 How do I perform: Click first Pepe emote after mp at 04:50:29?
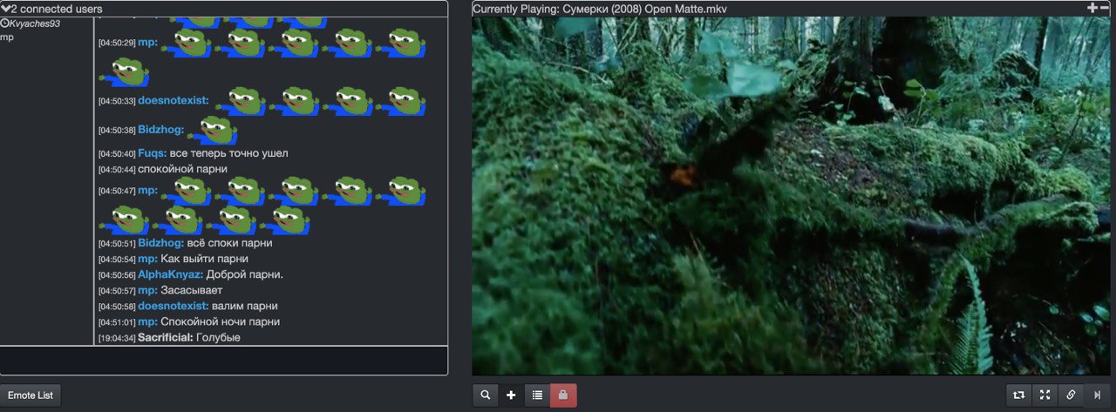187,43
